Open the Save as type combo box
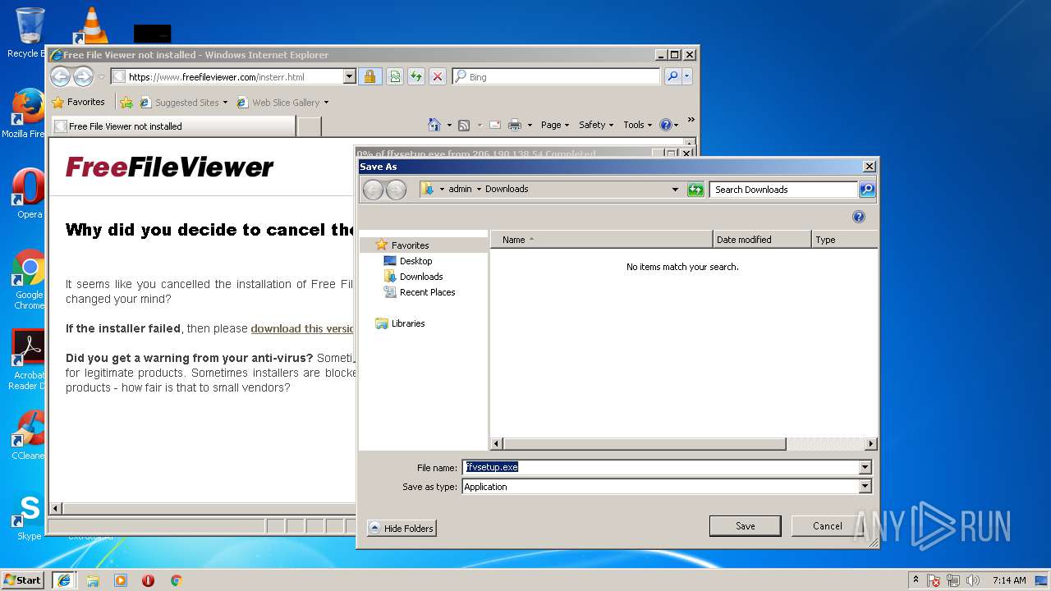 pos(666,487)
